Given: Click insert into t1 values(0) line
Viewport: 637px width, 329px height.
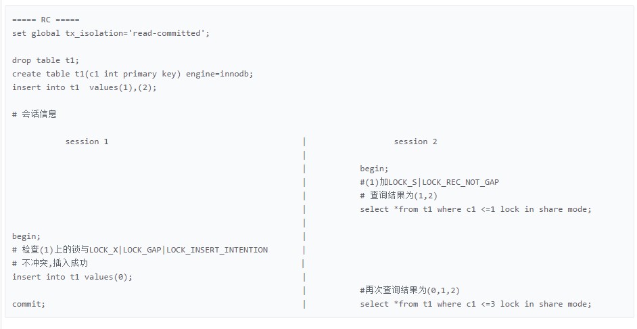Looking at the screenshot, I should click(x=72, y=277).
